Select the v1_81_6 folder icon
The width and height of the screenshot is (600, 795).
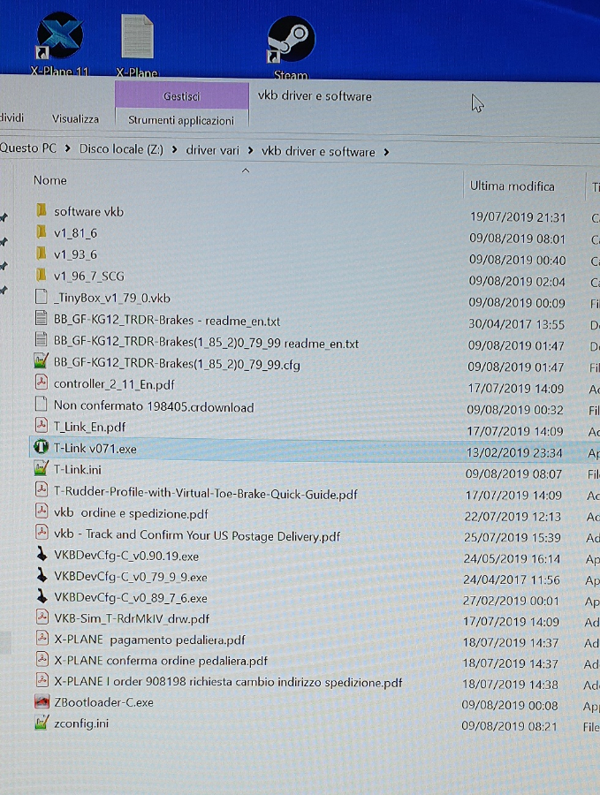[x=42, y=232]
